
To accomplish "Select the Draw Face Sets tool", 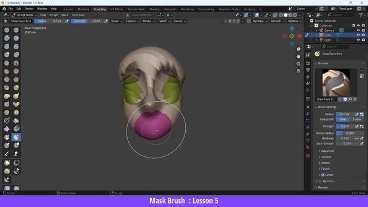I will point(16,137).
